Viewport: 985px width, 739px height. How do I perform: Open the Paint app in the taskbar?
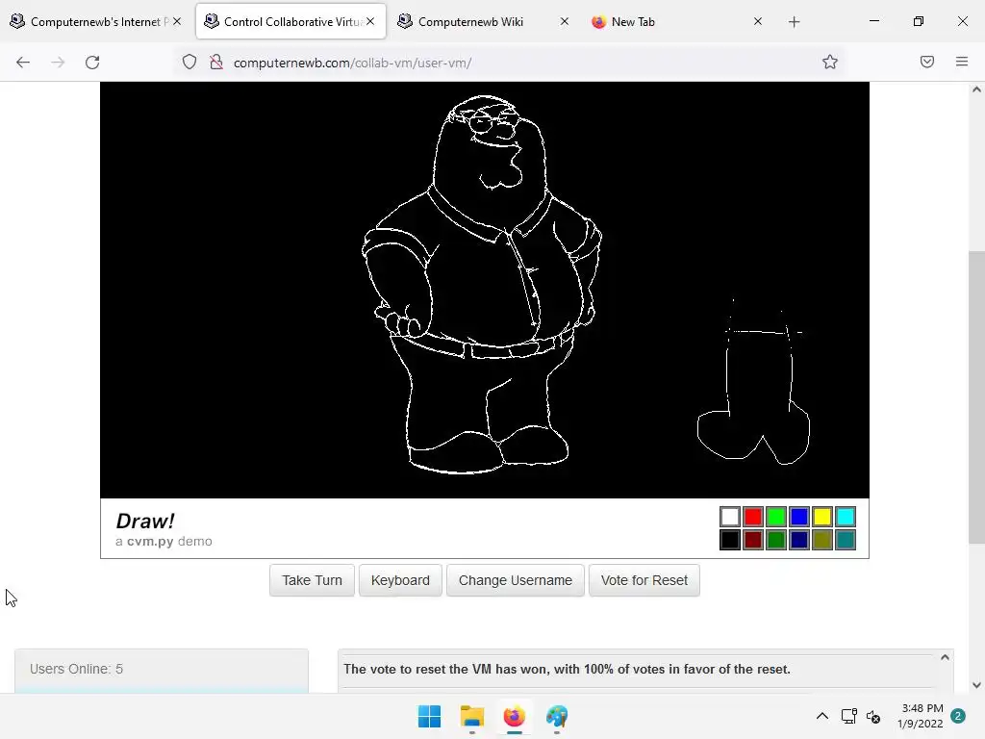557,716
